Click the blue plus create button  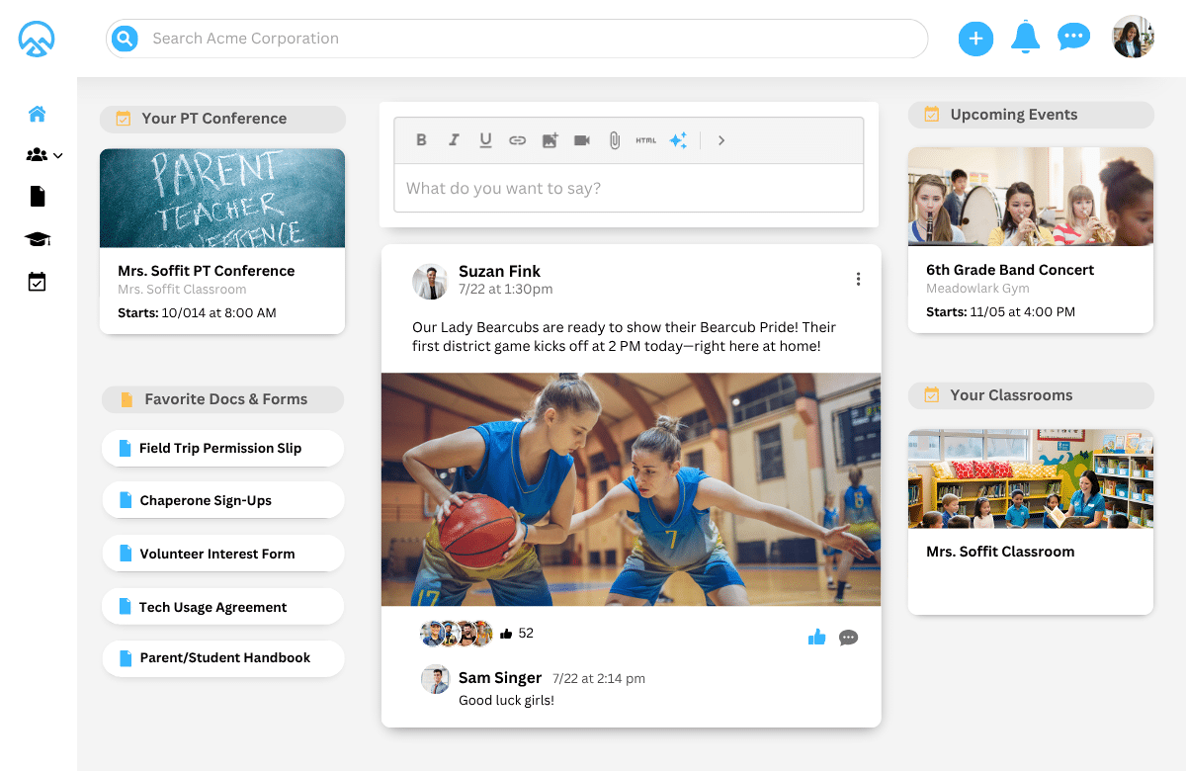coord(975,39)
